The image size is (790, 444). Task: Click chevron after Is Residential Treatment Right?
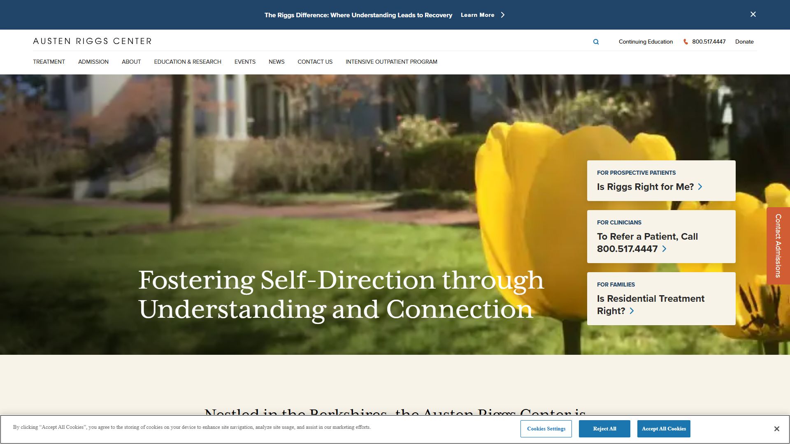click(x=632, y=311)
